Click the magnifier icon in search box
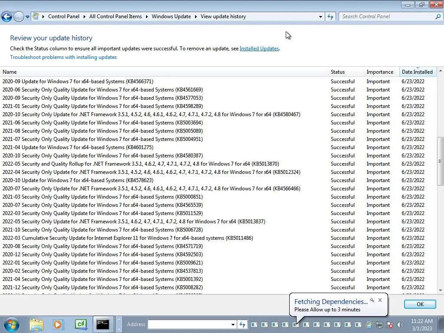Image resolution: width=444 pixels, height=333 pixels. 438,16
